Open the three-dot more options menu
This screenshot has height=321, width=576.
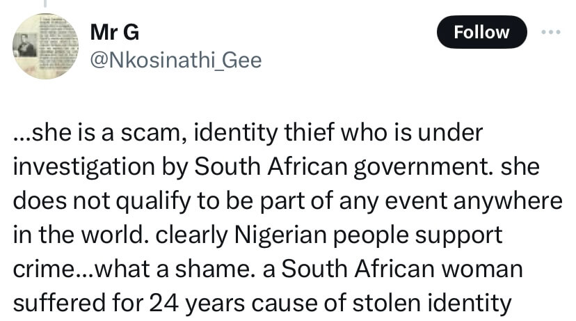(x=550, y=32)
